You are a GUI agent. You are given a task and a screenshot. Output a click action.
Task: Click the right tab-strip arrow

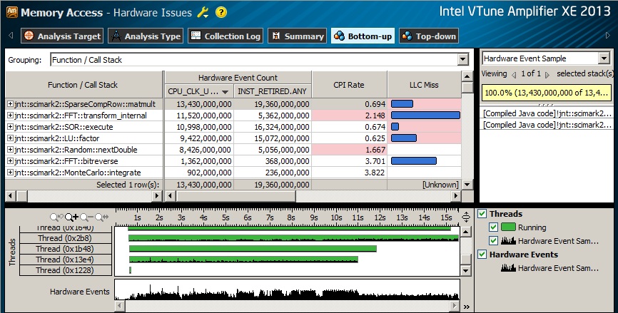[x=608, y=36]
